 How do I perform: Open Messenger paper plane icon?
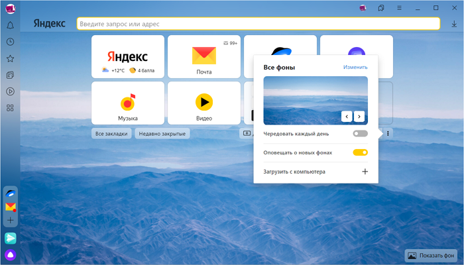[x=11, y=238]
